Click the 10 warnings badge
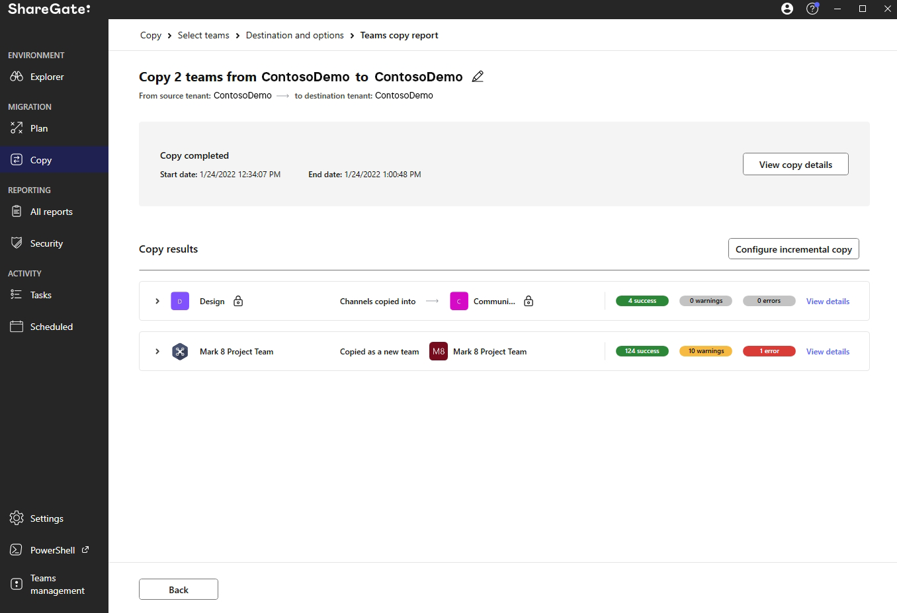Screen dimensions: 897x613 [706, 351]
